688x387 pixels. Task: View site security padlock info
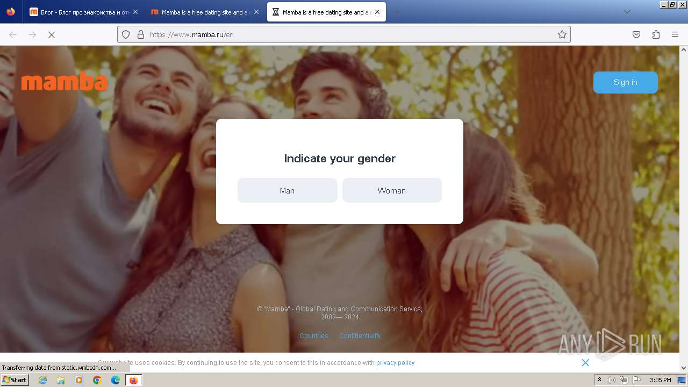(141, 34)
